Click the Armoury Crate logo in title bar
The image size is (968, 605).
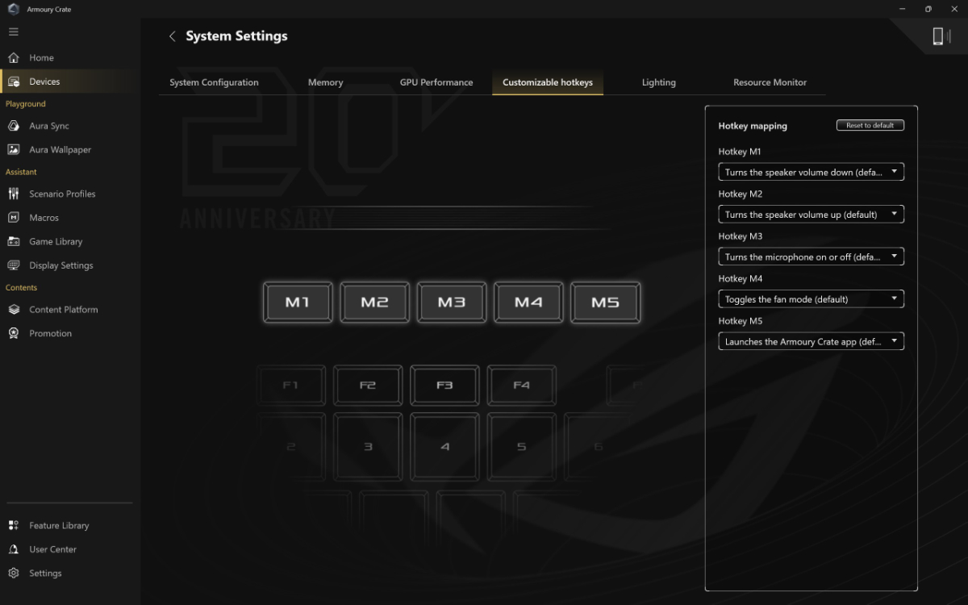point(12,9)
